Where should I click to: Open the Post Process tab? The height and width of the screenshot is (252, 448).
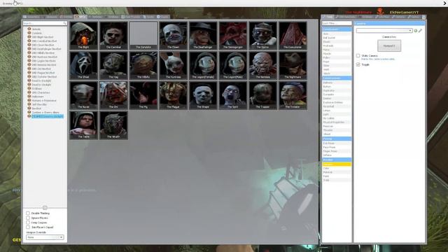pyautogui.click(x=131, y=17)
